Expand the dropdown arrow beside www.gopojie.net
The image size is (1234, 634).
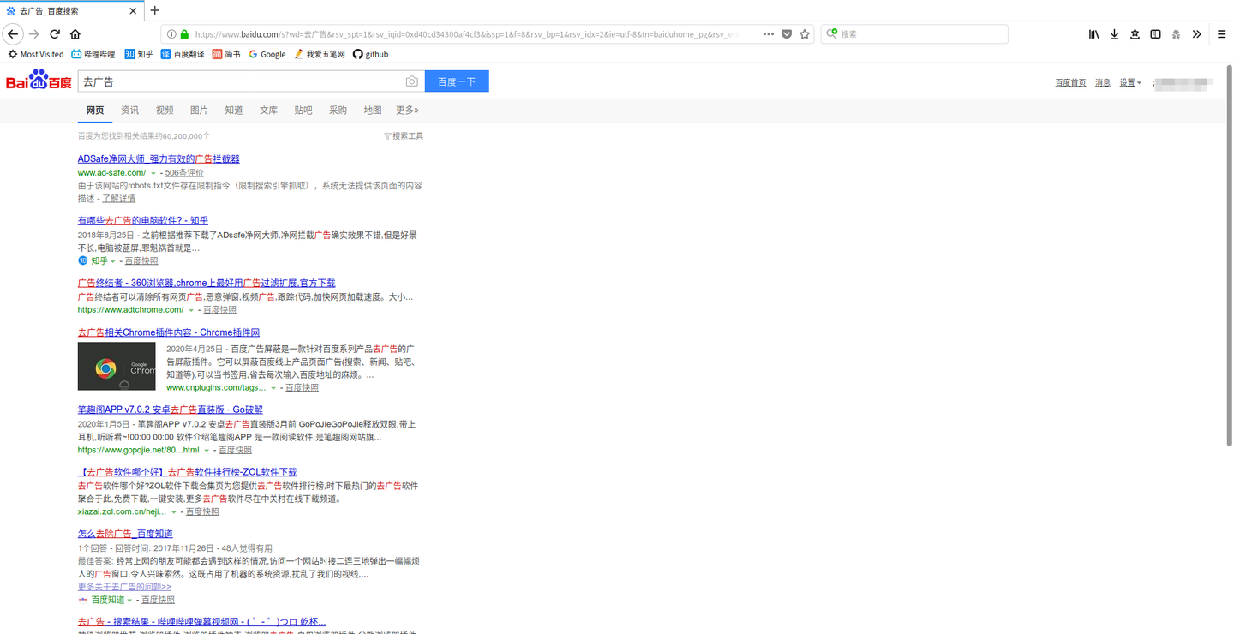coord(207,451)
